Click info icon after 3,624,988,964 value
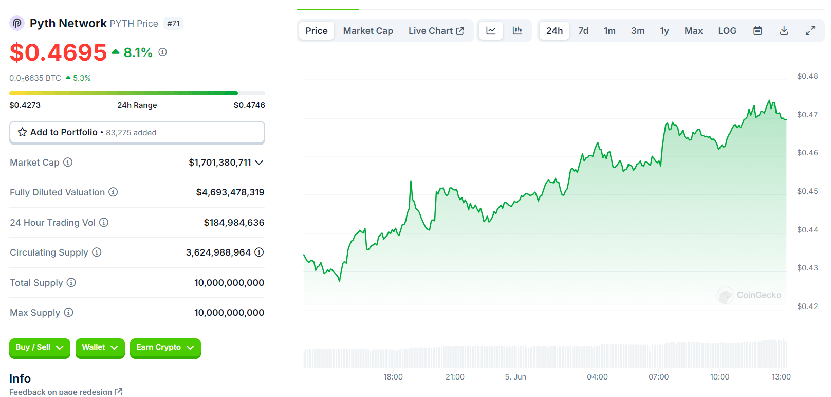The height and width of the screenshot is (397, 831). point(259,252)
